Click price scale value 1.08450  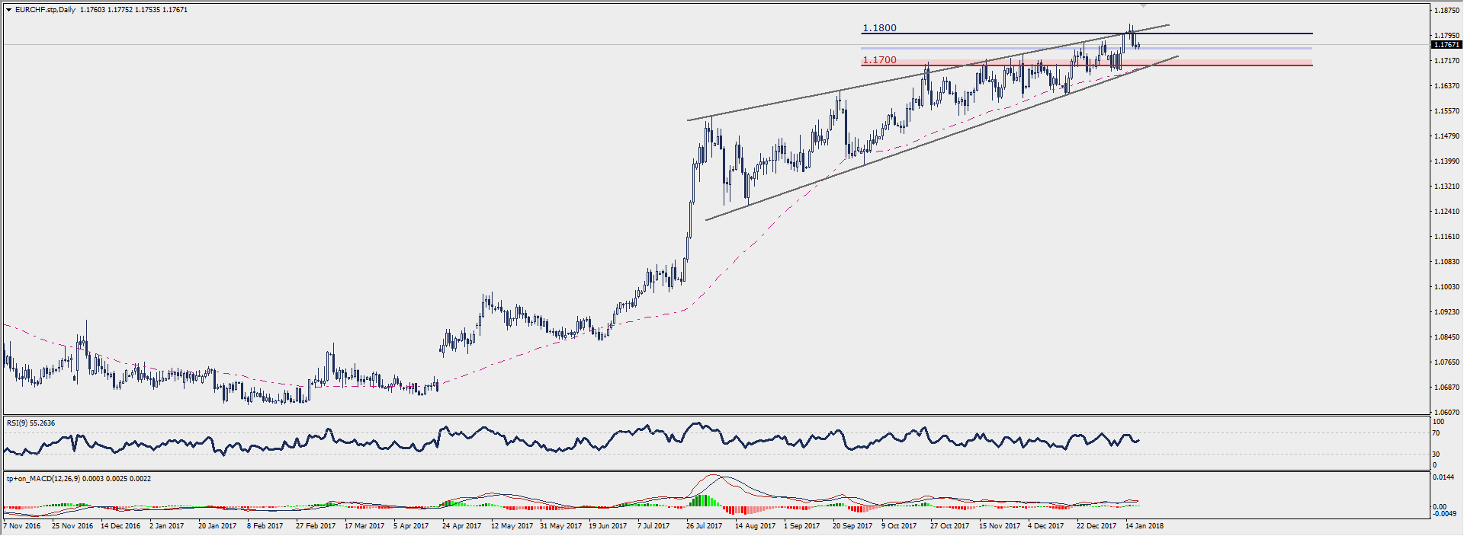click(1446, 337)
